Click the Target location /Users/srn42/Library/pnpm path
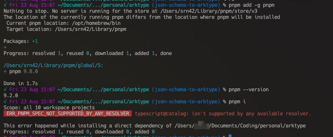Viewport: 333px width, 137px height. click(90, 29)
